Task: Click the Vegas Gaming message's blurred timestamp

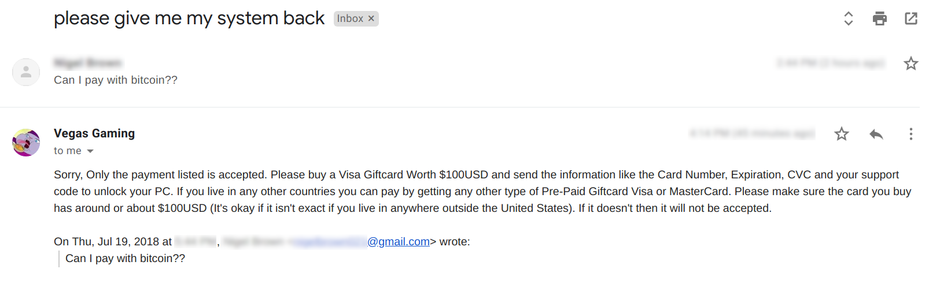Action: coord(752,134)
